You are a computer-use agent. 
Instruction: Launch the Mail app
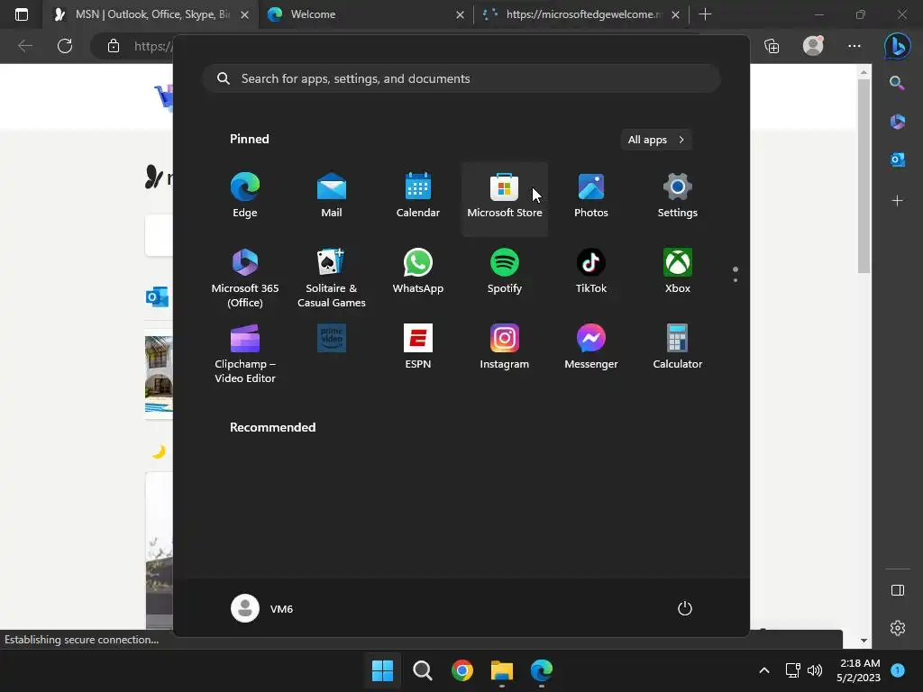[x=332, y=196]
